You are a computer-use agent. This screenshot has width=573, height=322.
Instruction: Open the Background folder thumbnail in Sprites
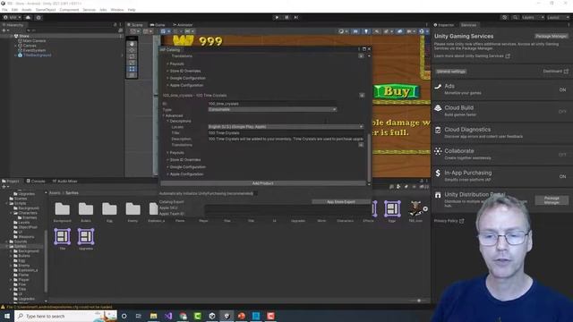pyautogui.click(x=62, y=211)
